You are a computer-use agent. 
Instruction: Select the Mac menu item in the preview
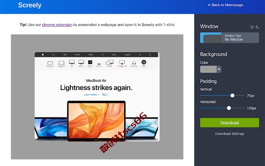53,55
